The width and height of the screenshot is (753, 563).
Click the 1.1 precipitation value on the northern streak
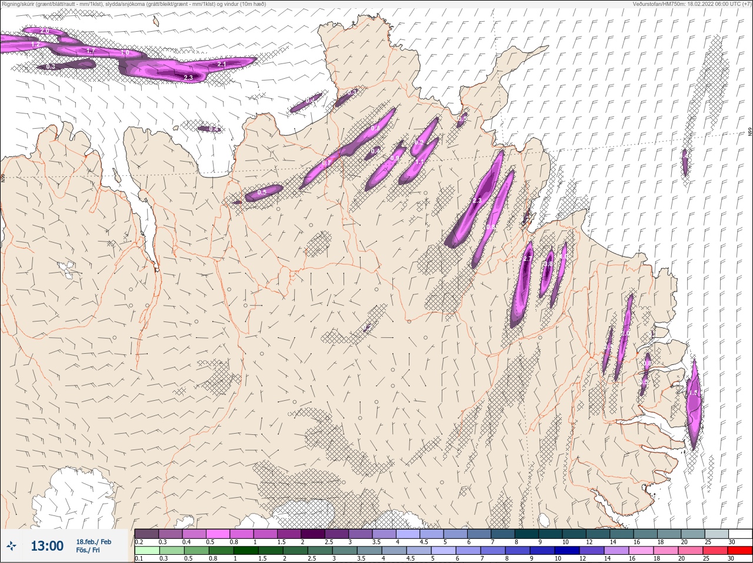pos(419,162)
